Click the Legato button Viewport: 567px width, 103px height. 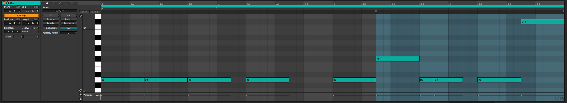tap(51, 23)
